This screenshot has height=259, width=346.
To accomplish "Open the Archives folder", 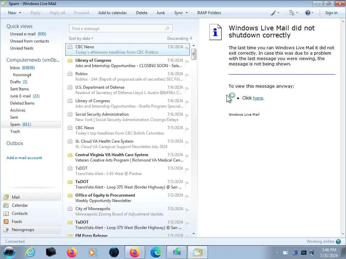I will coord(18,110).
